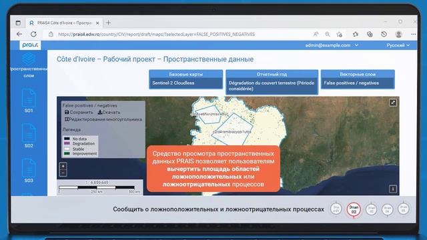
Task: Open the SO2 report form
Action: click(x=29, y=135)
